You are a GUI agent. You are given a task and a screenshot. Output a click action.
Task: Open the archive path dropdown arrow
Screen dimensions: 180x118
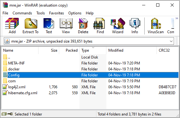tap(171, 41)
